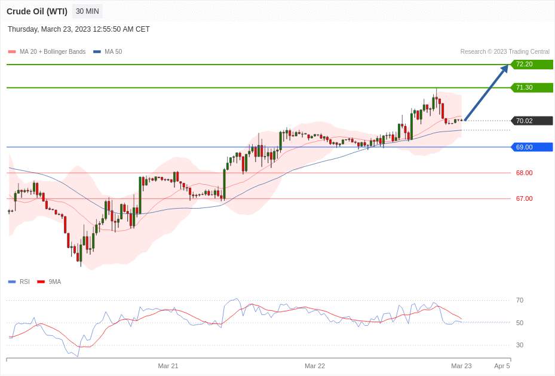Click the Mar 22 date axis label
The image size is (555, 376).
pos(315,366)
